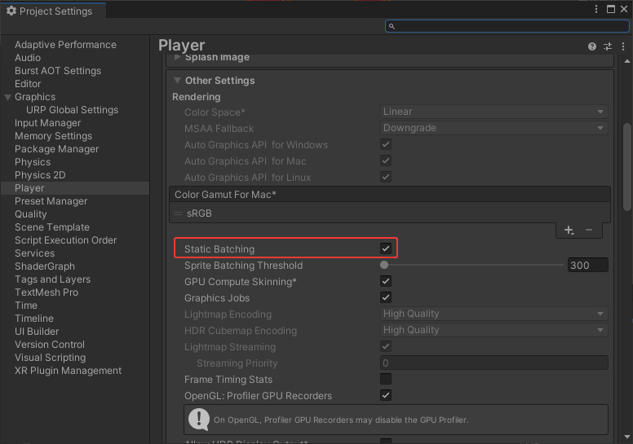The image size is (633, 444).
Task: Click the minus button under Color Gamut
Action: [589, 231]
